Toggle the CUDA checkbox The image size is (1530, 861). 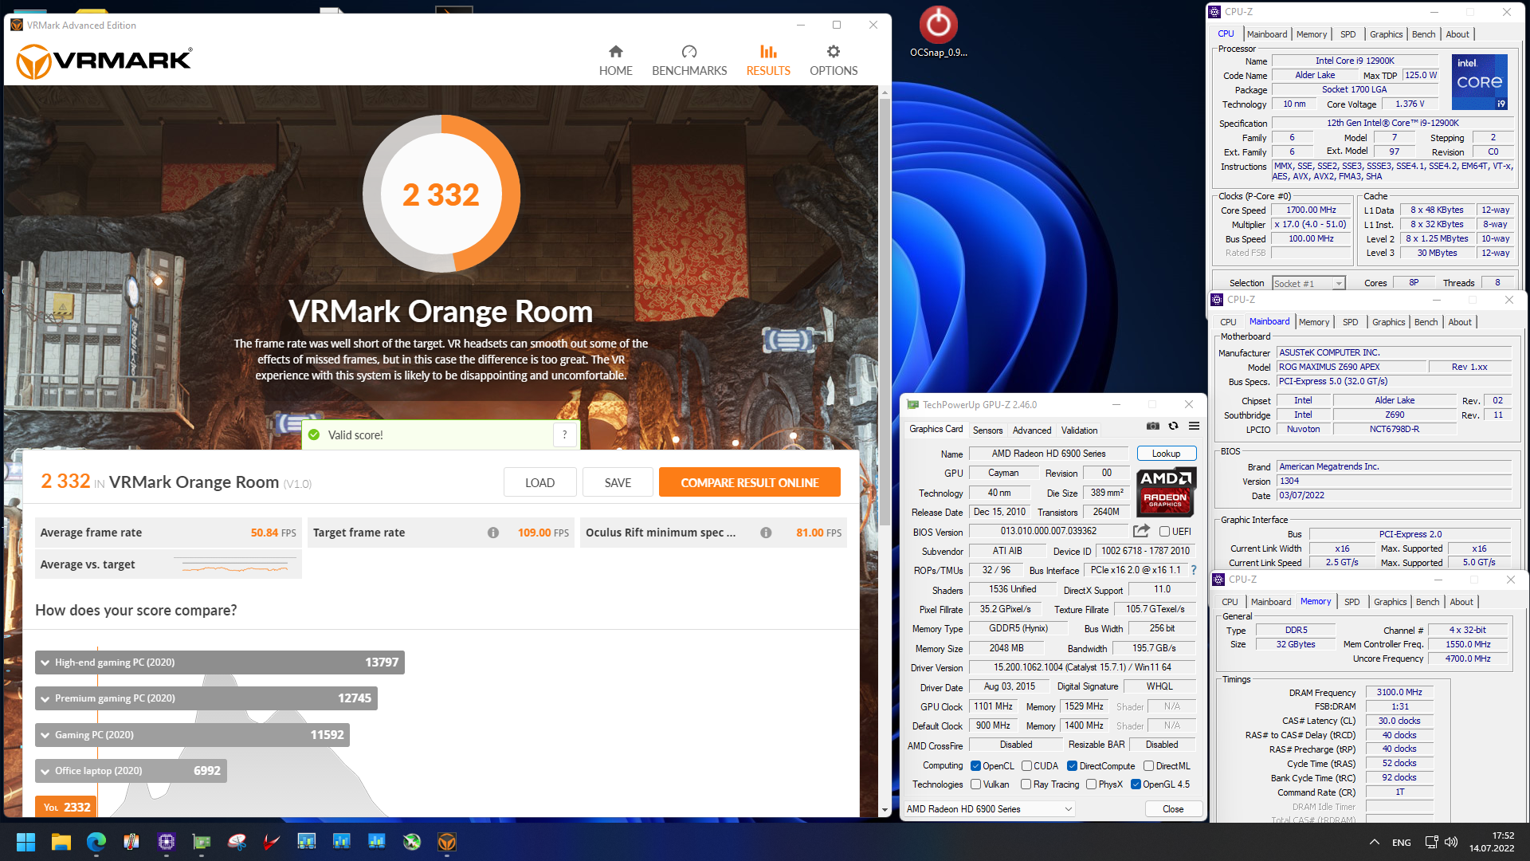pos(1026,766)
